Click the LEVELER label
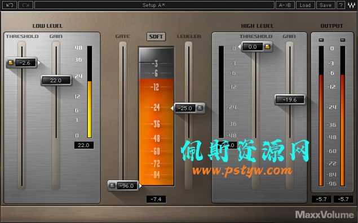358x223 pixels. (x=189, y=37)
